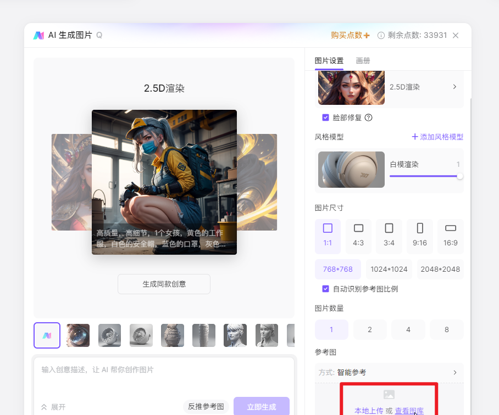Click the 白模渲染 headphone thumbnail
The height and width of the screenshot is (415, 499).
[x=351, y=170]
